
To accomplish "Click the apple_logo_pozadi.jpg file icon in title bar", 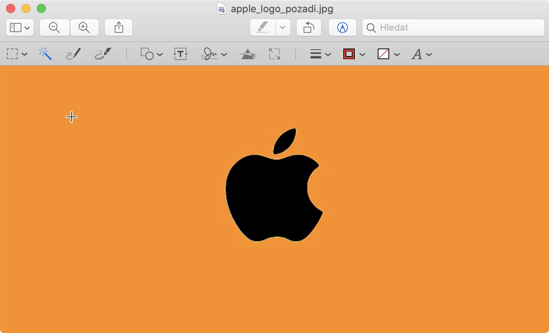I will pyautogui.click(x=222, y=8).
